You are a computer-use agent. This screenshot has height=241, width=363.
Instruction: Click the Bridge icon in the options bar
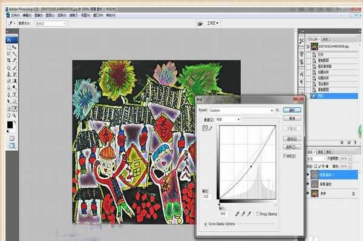point(200,24)
